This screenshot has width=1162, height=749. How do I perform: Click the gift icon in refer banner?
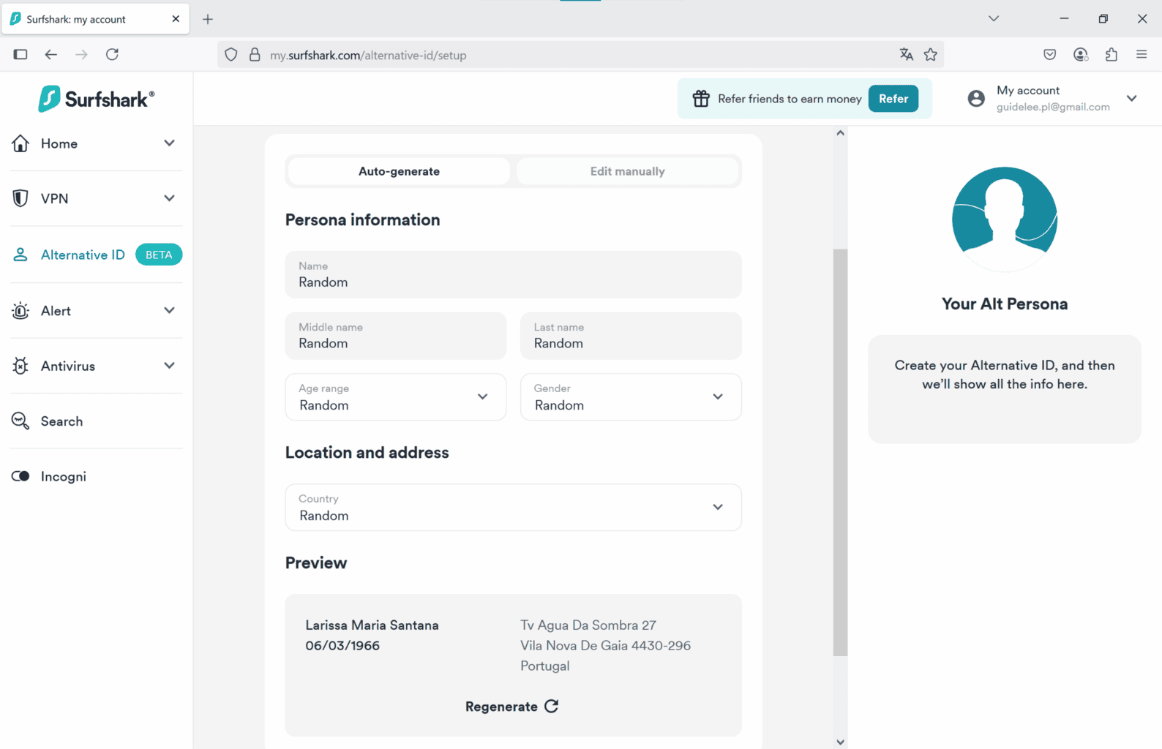tap(701, 99)
